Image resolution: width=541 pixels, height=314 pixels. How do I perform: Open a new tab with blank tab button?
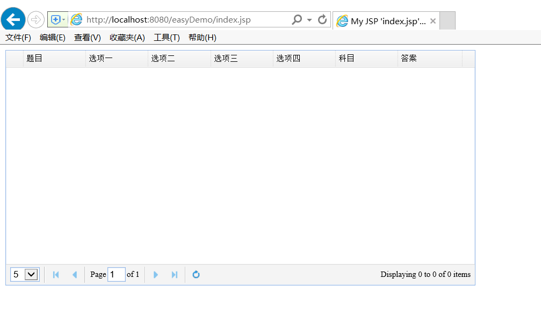[x=448, y=21]
